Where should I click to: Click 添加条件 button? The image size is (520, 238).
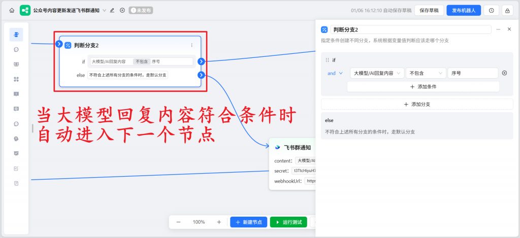click(423, 87)
